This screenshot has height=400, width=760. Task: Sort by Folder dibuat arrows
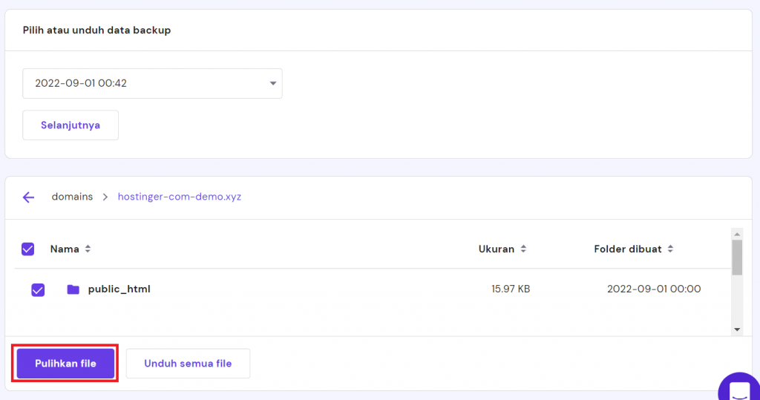(x=670, y=249)
